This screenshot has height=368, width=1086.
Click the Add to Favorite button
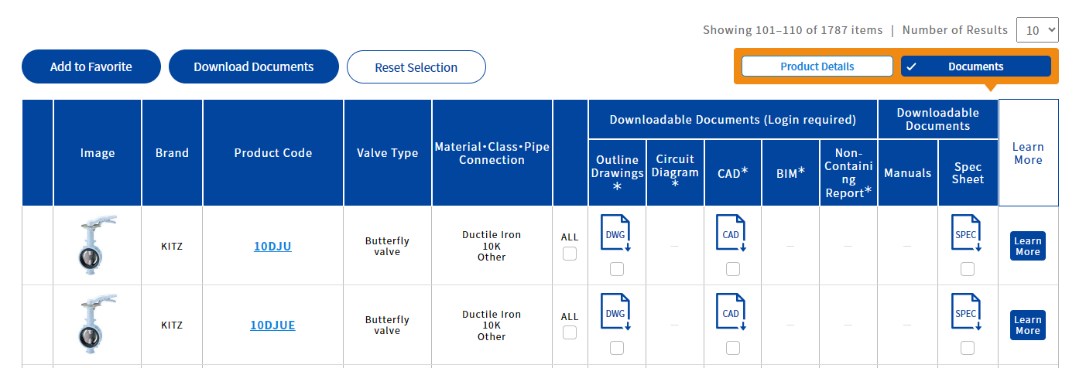91,66
